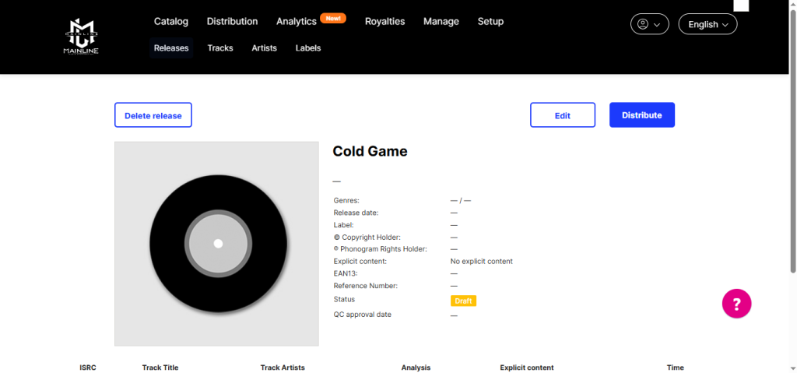The image size is (797, 373).
Task: Open the pink help question mark button
Action: click(x=736, y=303)
